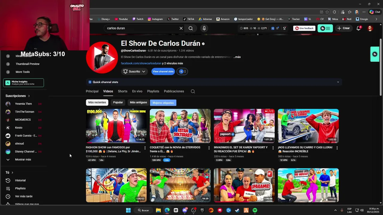The width and height of the screenshot is (383, 215).
Task: Show more bookmarks with the chevron
Action: coord(376,19)
